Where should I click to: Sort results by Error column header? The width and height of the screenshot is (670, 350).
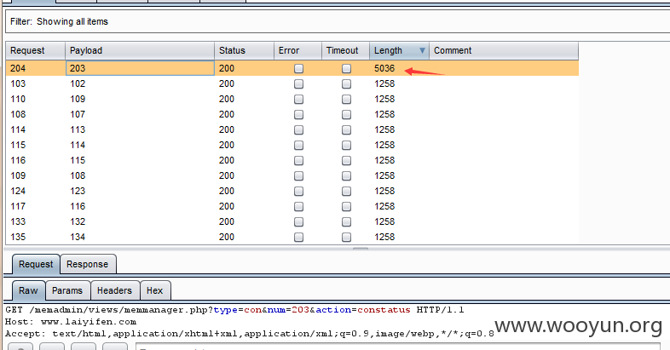pos(297,50)
